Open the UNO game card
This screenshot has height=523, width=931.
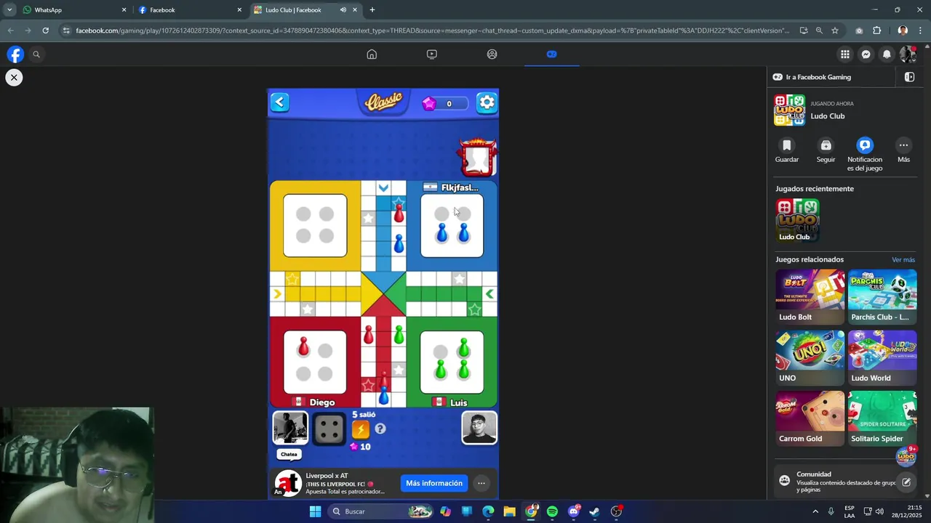point(810,357)
